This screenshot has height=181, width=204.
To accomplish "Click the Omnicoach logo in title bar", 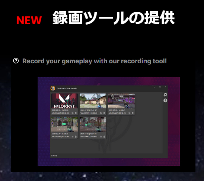I will tap(53, 89).
